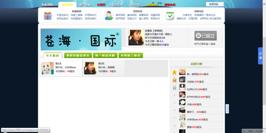Click the add-user icon with green plus
Viewport: 266px width, 133px height.
[109, 16]
